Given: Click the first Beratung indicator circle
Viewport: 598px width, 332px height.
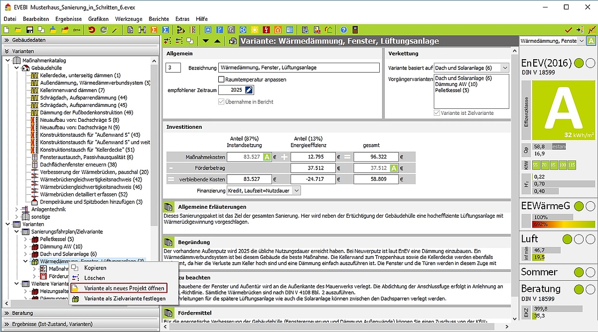Looking at the screenshot, I should 579,289.
